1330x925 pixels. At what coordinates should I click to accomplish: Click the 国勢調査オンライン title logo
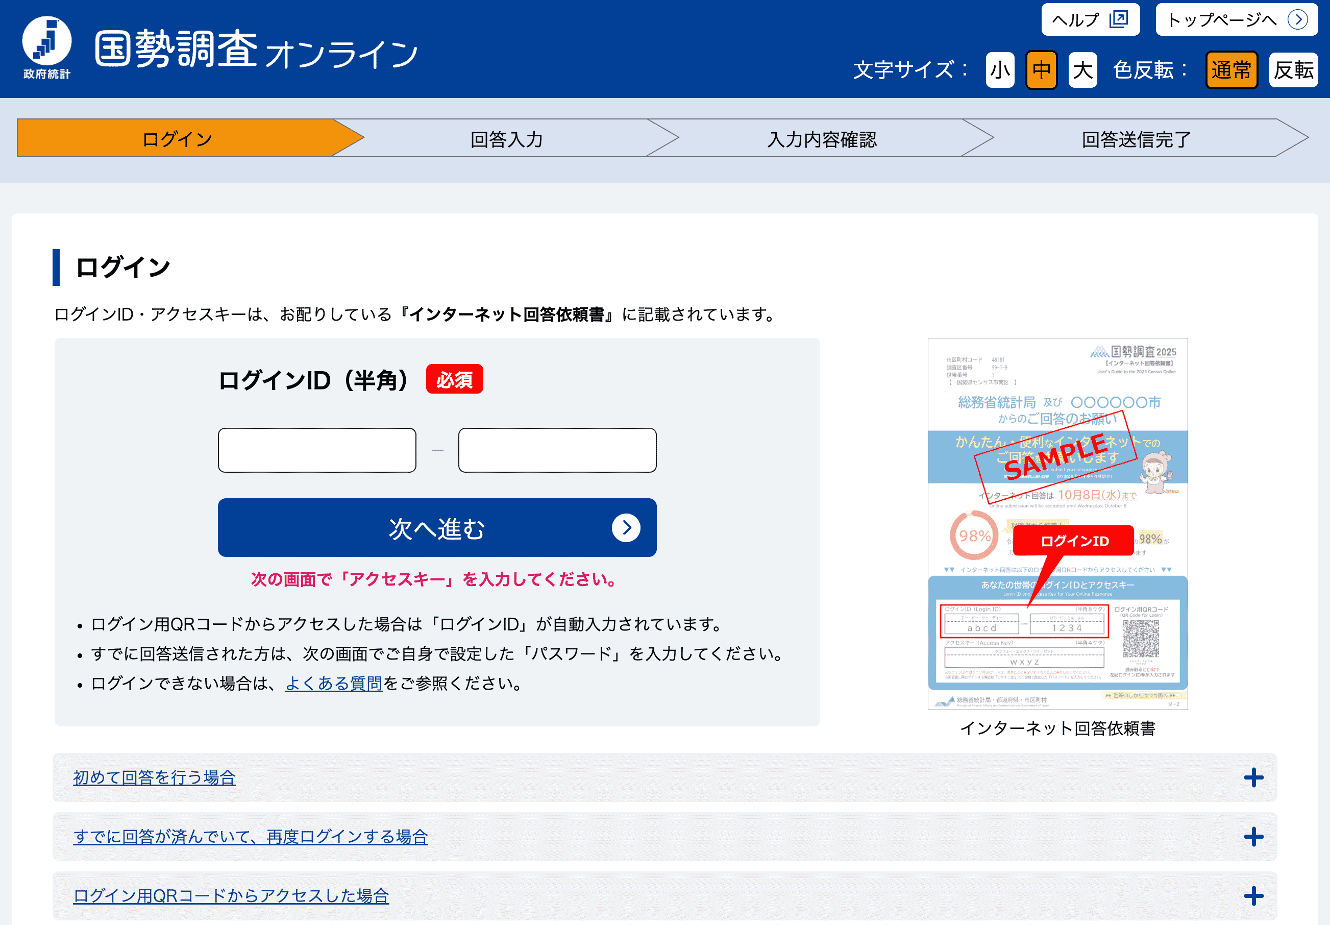click(256, 50)
